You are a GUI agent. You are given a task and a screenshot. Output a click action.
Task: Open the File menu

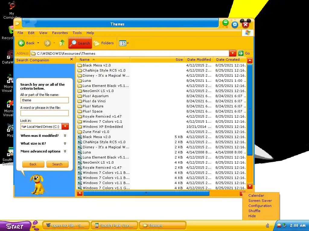20,33
